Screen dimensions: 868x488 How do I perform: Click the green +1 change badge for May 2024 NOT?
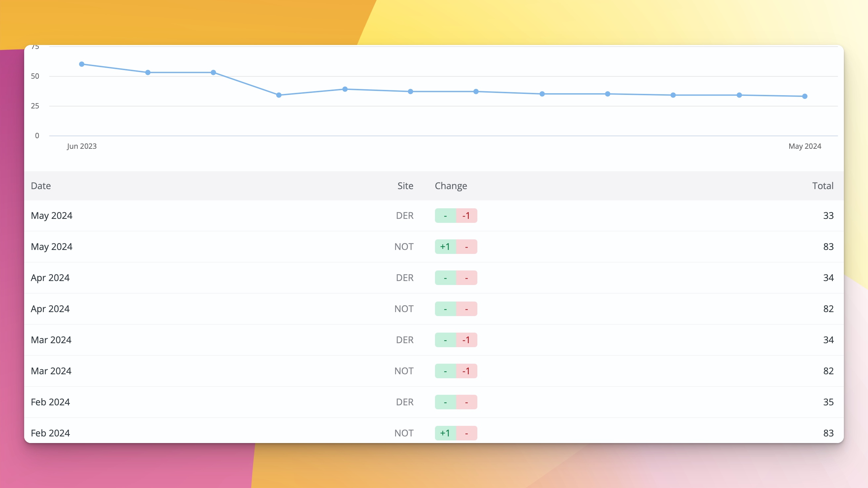(x=445, y=247)
